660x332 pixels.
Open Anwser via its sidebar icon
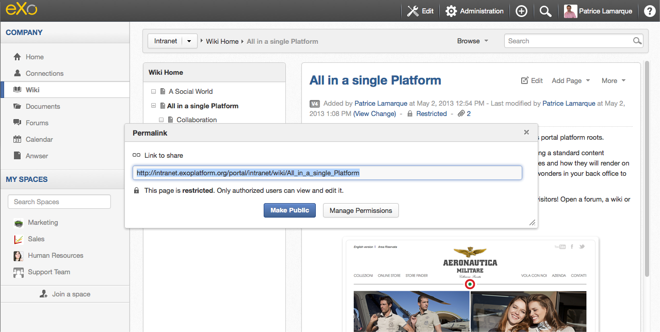click(x=17, y=156)
